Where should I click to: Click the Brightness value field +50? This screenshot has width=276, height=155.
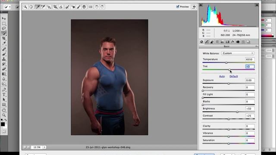pos(250,108)
